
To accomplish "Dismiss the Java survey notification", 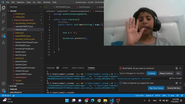I will pyautogui.click(x=180, y=83).
